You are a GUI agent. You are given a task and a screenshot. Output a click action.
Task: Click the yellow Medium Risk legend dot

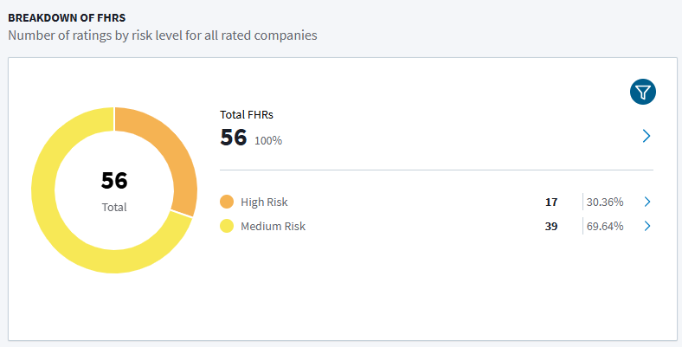[227, 226]
